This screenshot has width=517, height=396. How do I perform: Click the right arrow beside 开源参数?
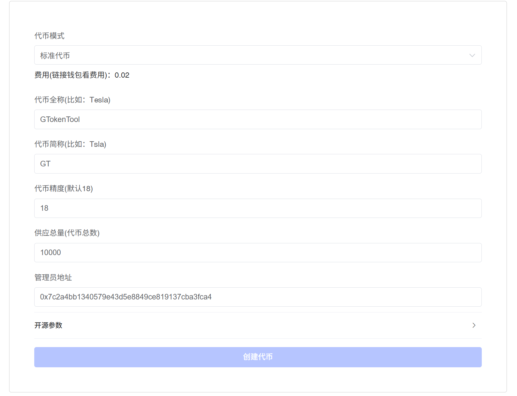click(x=474, y=325)
